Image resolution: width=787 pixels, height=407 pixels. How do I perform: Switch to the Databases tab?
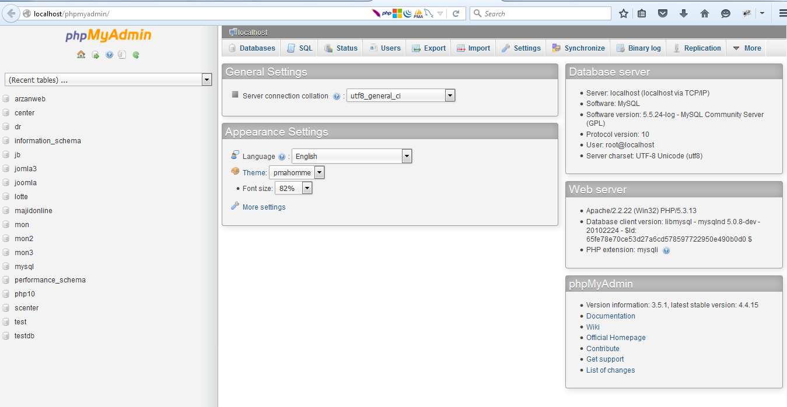click(251, 48)
